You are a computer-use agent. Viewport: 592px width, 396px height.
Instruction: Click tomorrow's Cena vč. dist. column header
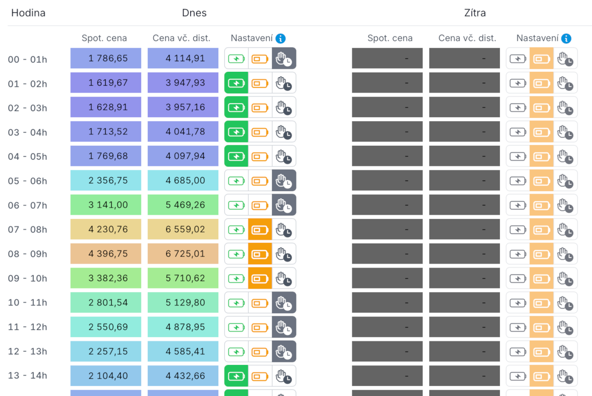pos(467,38)
